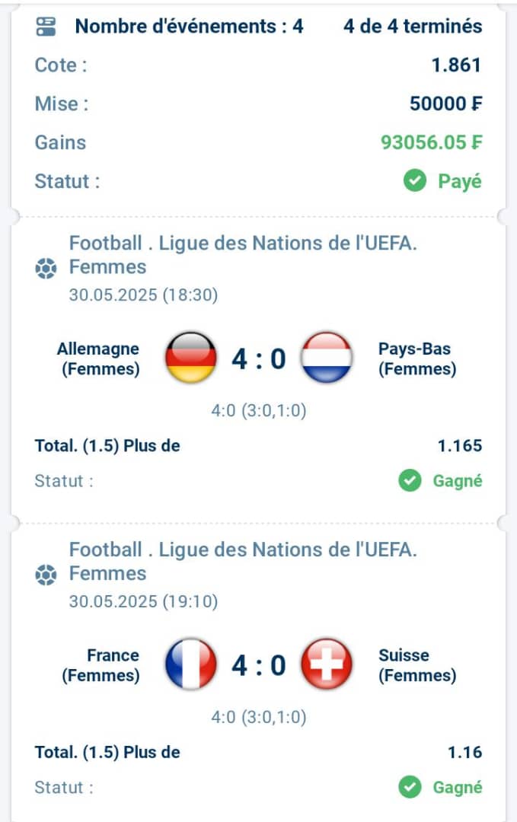Click the events count list icon
Image resolution: width=517 pixels, height=822 pixels.
pos(46,26)
